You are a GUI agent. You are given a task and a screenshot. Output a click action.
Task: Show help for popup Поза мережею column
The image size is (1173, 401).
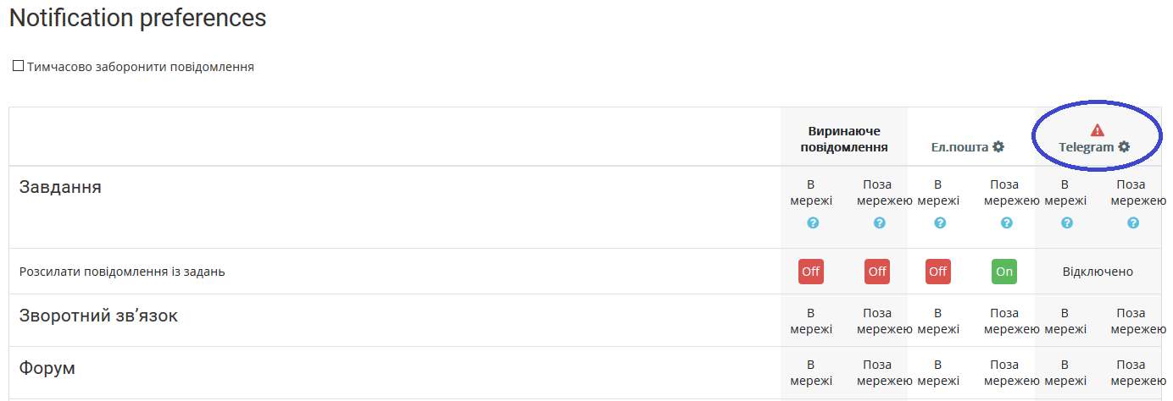(880, 223)
